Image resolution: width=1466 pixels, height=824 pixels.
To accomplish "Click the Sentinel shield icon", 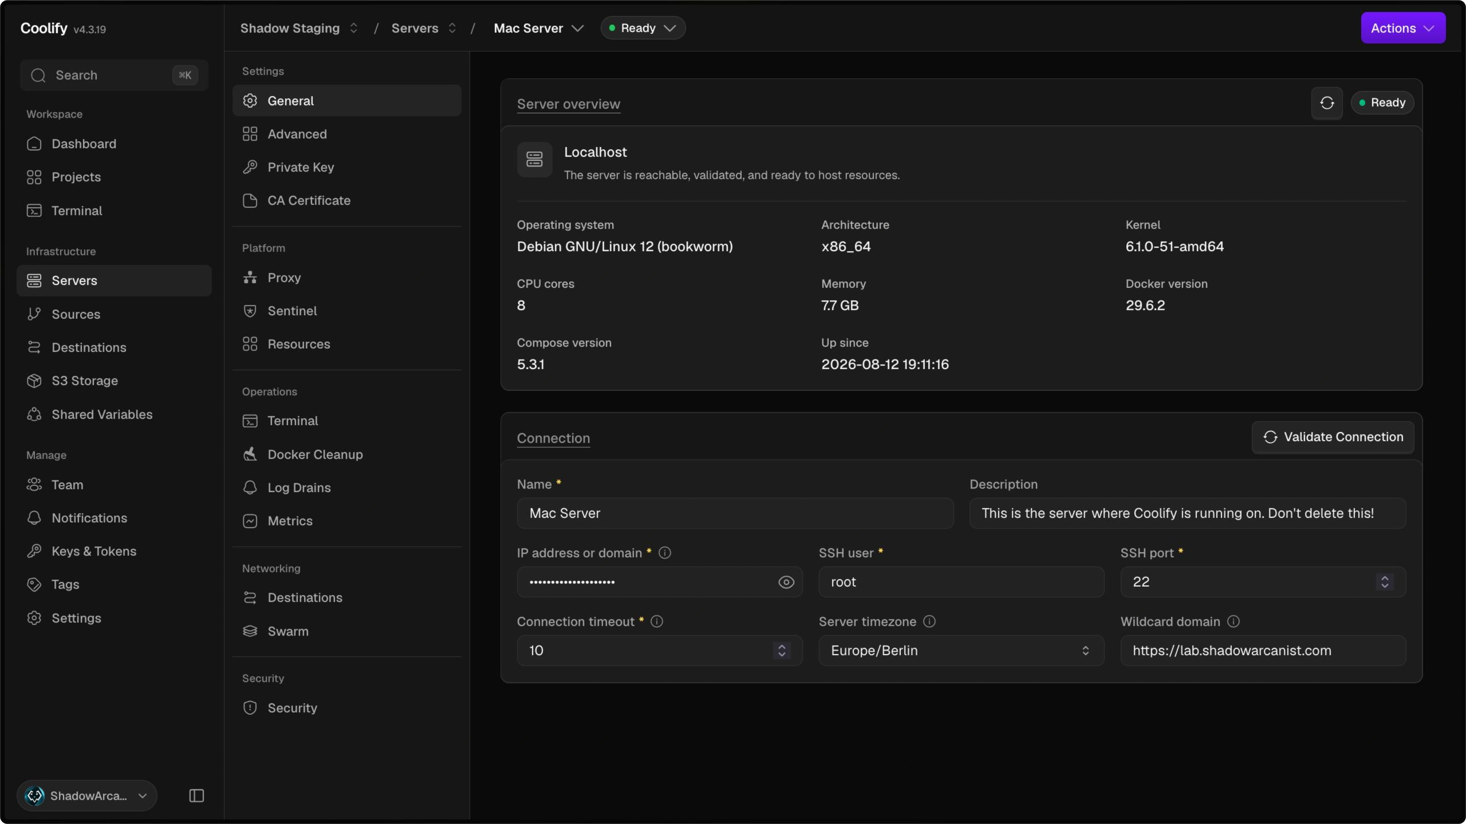I will click(250, 311).
